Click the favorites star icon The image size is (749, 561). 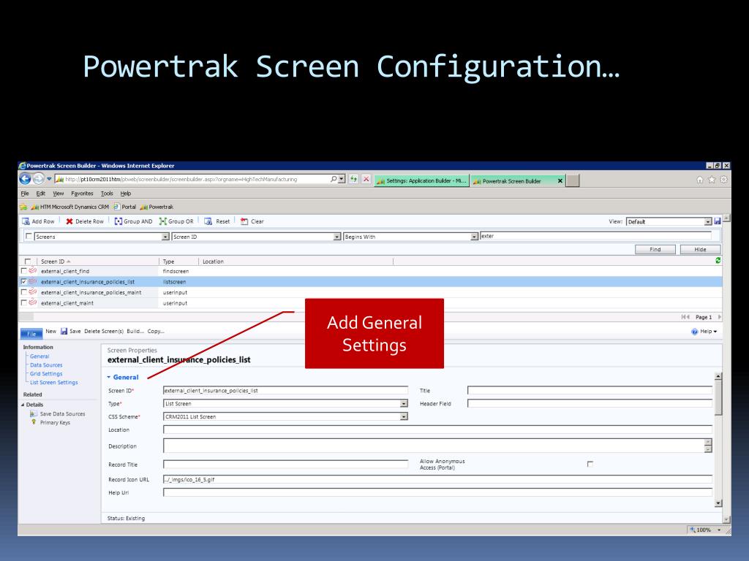pos(712,180)
